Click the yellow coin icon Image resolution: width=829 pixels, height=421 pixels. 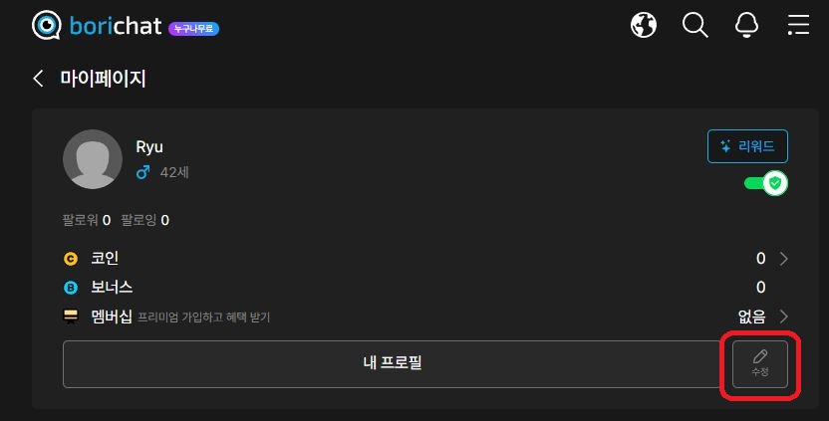point(71,259)
